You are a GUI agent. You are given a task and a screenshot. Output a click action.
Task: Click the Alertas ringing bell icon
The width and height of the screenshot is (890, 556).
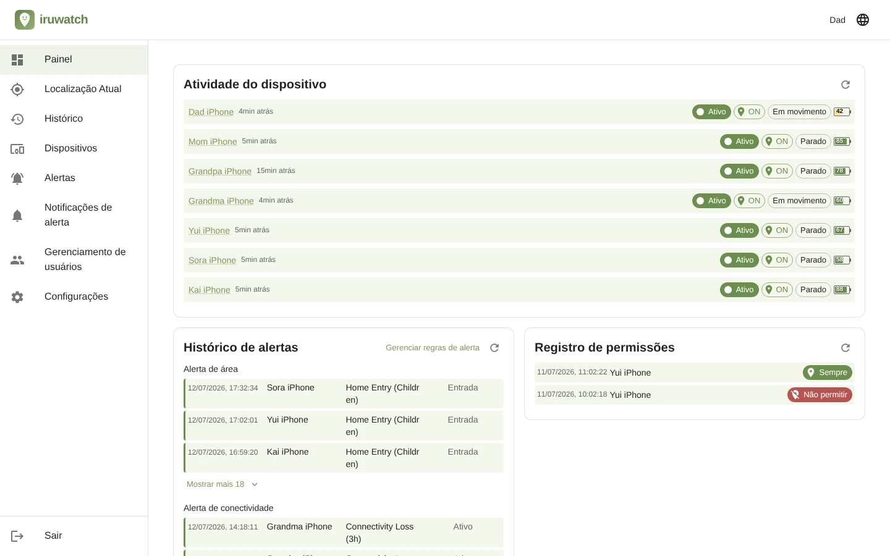pos(17,179)
